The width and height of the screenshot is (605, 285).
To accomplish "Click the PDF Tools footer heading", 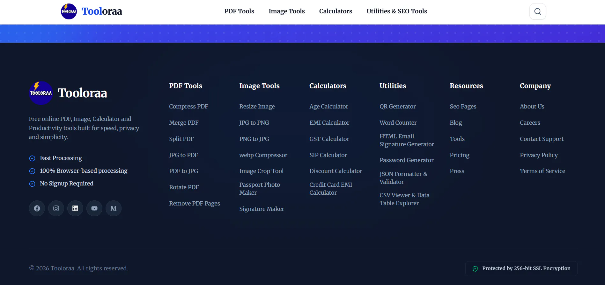I will click(186, 86).
